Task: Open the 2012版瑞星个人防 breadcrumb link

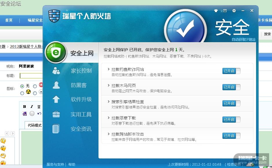Action: click(26, 47)
